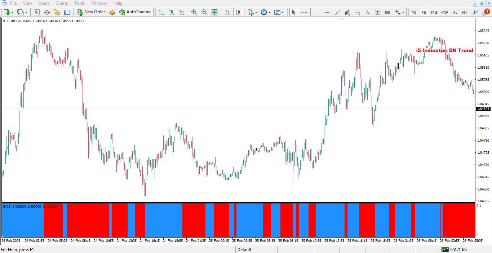
Task: Open the Help menu
Action: [118, 3]
